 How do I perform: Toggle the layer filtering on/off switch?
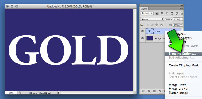coord(182,13)
